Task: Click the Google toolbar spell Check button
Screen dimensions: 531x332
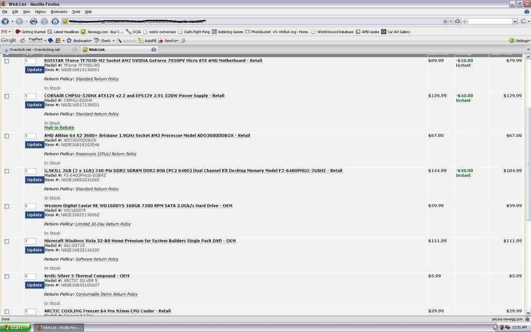Action: pyautogui.click(x=103, y=40)
